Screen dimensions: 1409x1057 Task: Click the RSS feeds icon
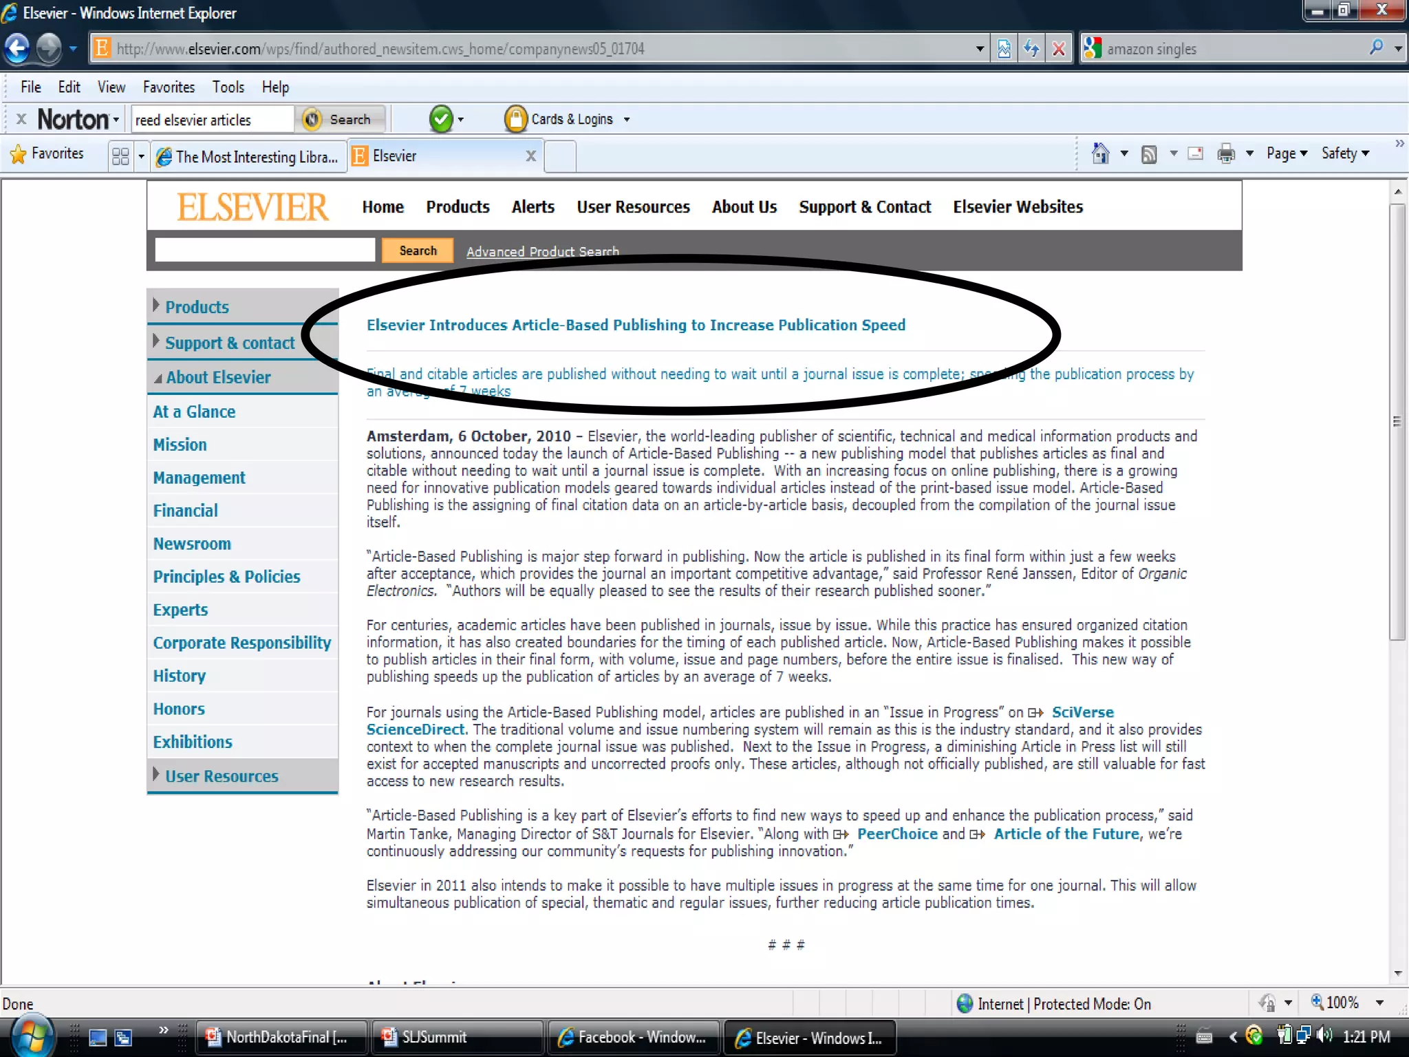tap(1148, 154)
